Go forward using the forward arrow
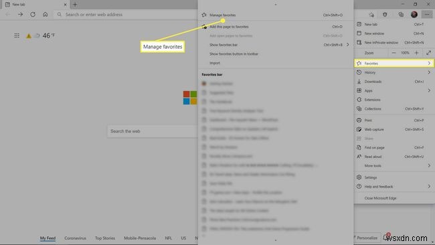Viewport: 435px width, 245px height. click(20, 15)
